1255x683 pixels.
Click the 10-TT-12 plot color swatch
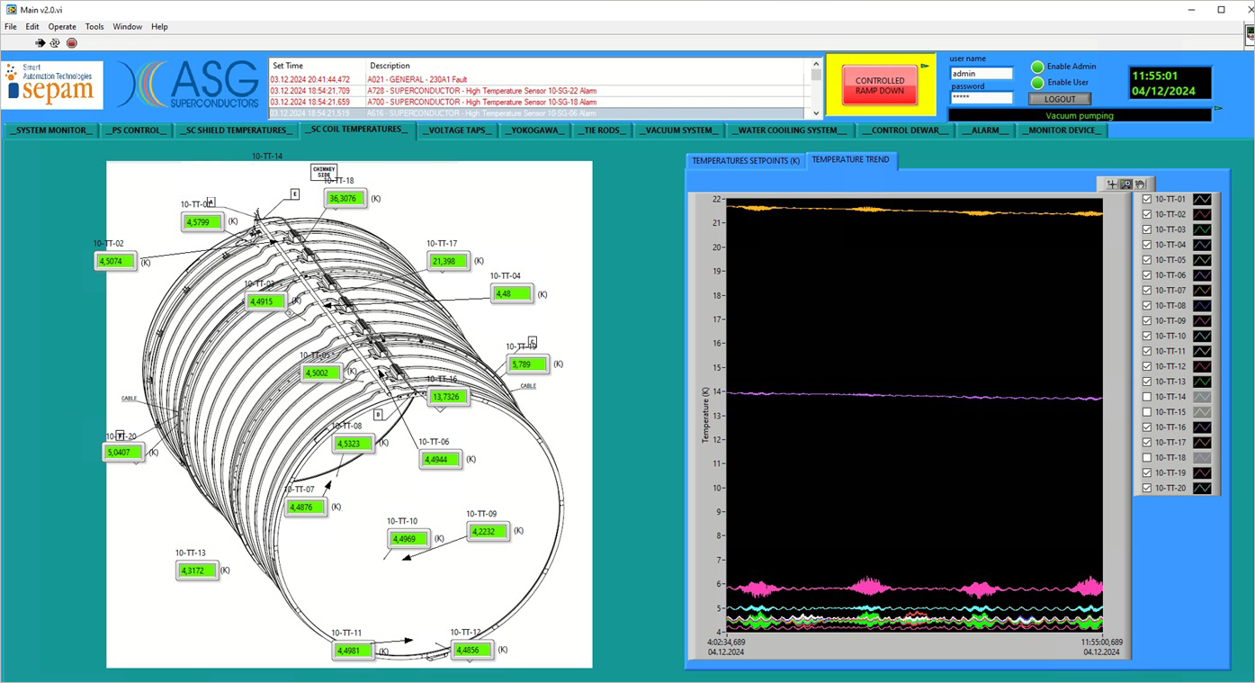click(x=1201, y=367)
